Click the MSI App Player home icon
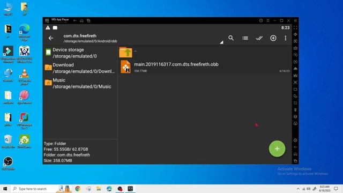The width and height of the screenshot is (343, 193). click(81, 20)
